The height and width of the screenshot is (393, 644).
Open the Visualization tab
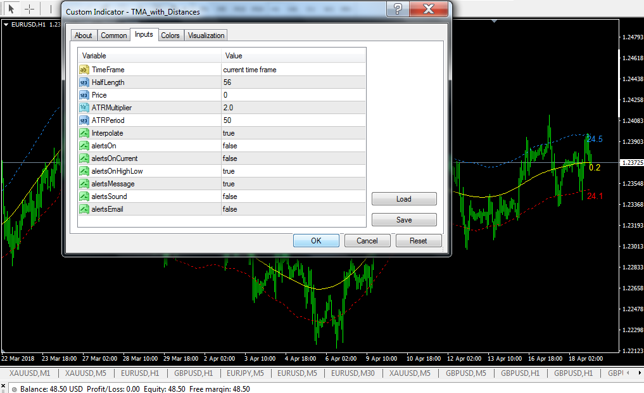pyautogui.click(x=206, y=35)
